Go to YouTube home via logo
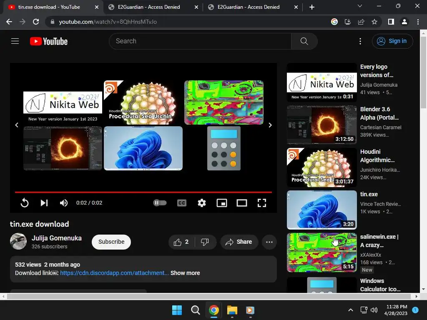Viewport: 427px width, 320px height. click(x=49, y=41)
